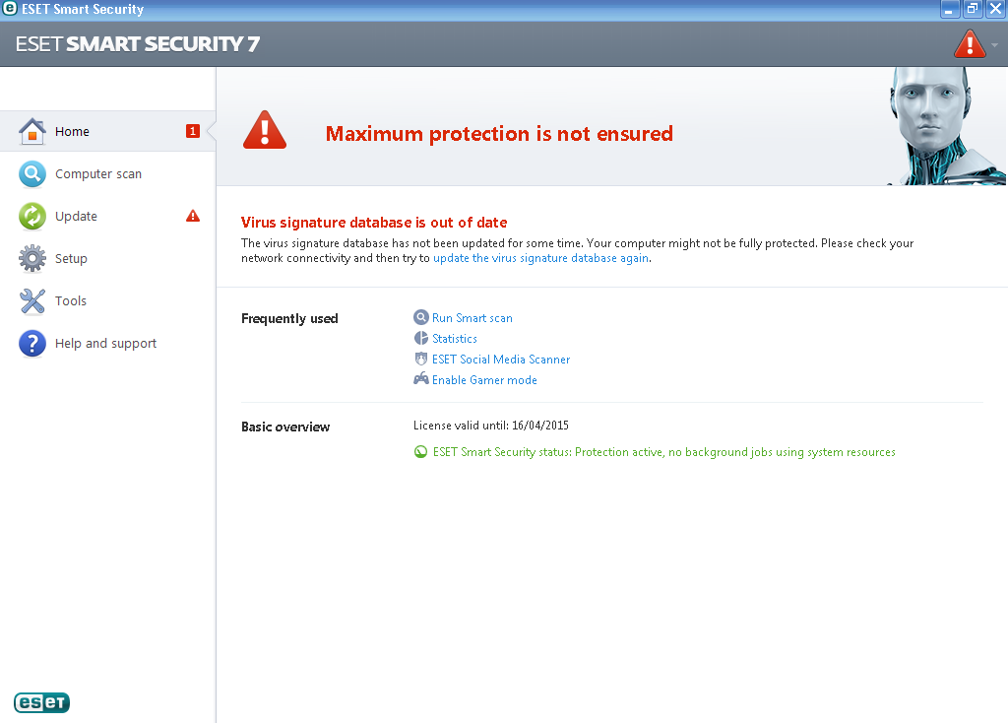Click the green Update arrows icon
The width and height of the screenshot is (1008, 723).
[x=32, y=216]
